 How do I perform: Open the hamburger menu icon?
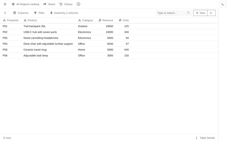click(x=5, y=4)
